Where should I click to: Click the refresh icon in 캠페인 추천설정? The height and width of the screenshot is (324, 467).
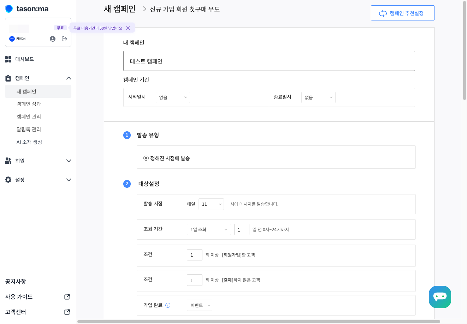[383, 13]
